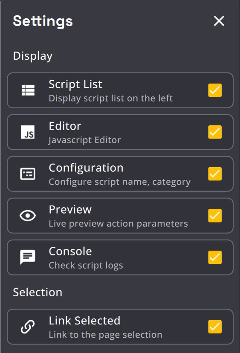The width and height of the screenshot is (240, 353).
Task: Click the Link Selected chain icon
Action: (28, 327)
